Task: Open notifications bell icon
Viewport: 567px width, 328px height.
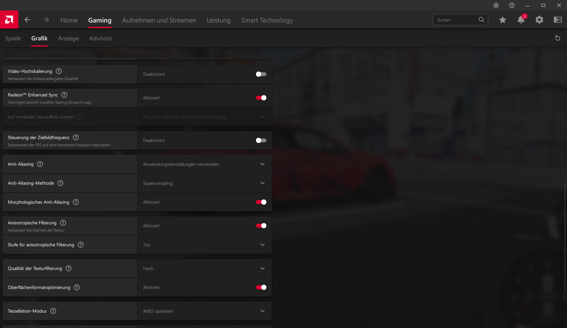Action: [x=521, y=20]
